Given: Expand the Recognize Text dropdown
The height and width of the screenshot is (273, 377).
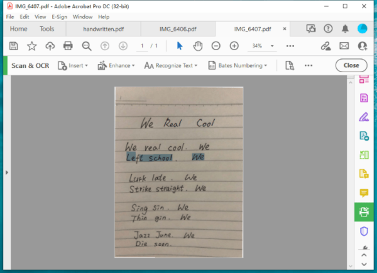Looking at the screenshot, I should [171, 65].
